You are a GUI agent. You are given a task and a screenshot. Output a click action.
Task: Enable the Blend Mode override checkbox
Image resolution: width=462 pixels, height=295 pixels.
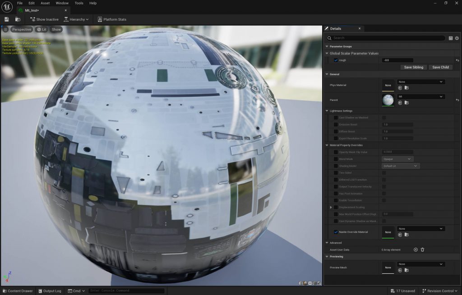pyautogui.click(x=336, y=159)
